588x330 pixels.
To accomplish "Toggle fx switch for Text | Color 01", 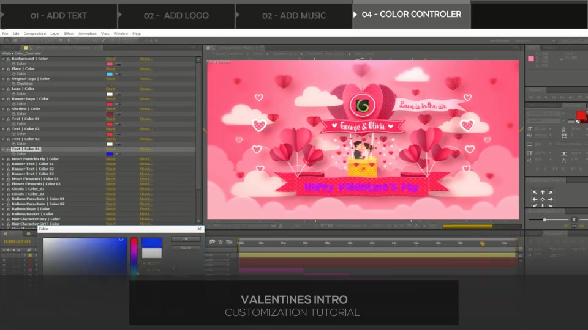I will tap(8, 119).
